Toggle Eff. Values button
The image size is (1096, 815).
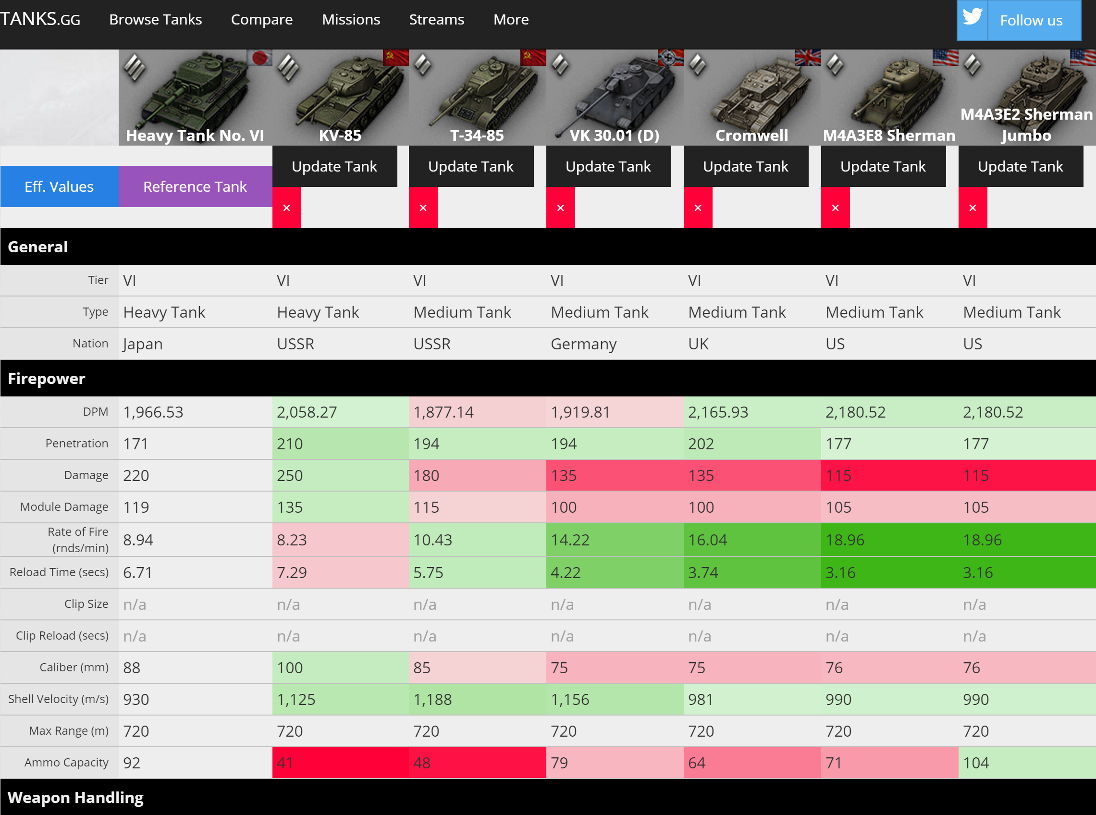(x=59, y=186)
